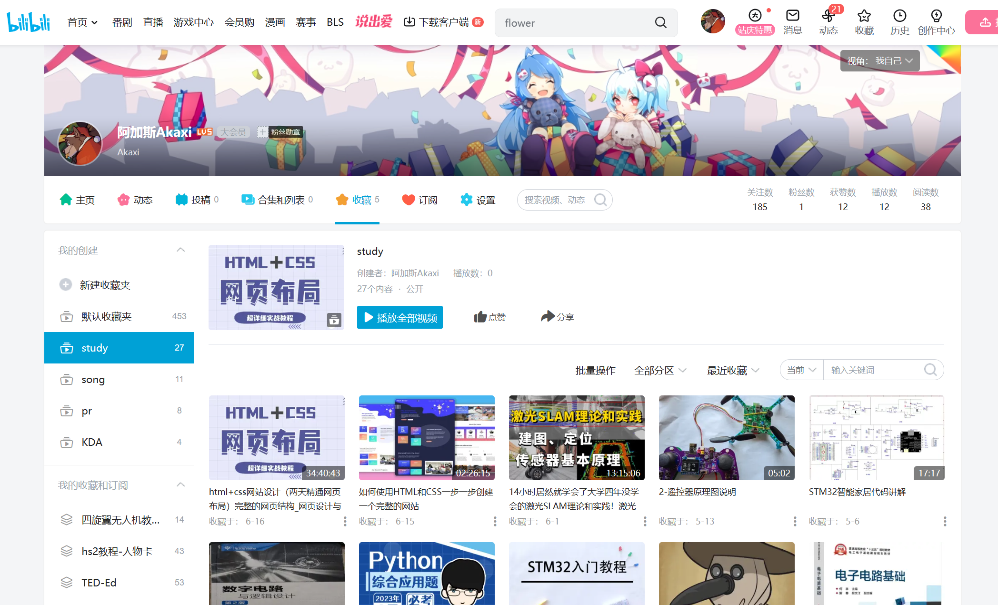Switch to the 设置 tab

tap(478, 200)
